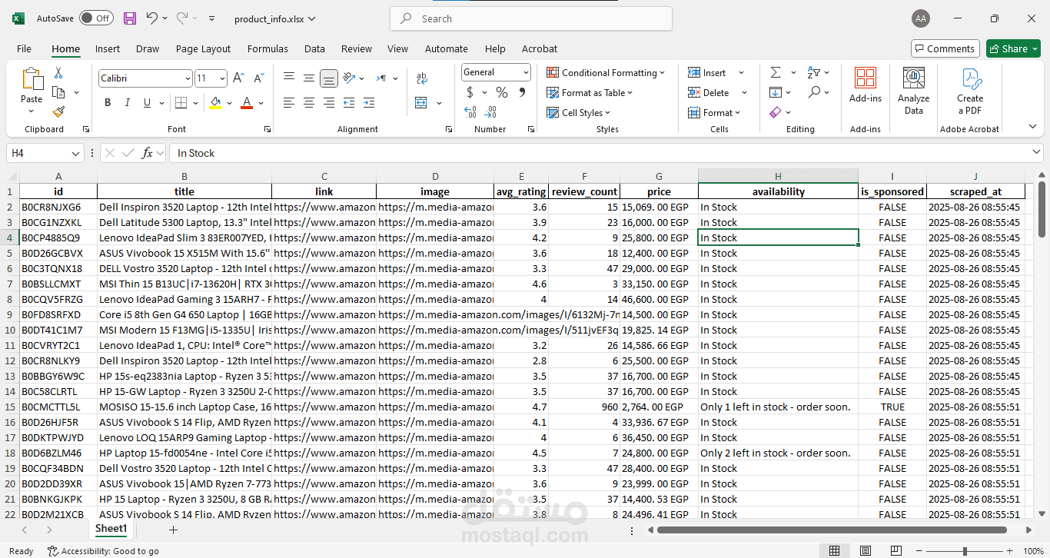Image resolution: width=1050 pixels, height=558 pixels.
Task: Switch to the Acrobat tab
Action: pos(540,48)
